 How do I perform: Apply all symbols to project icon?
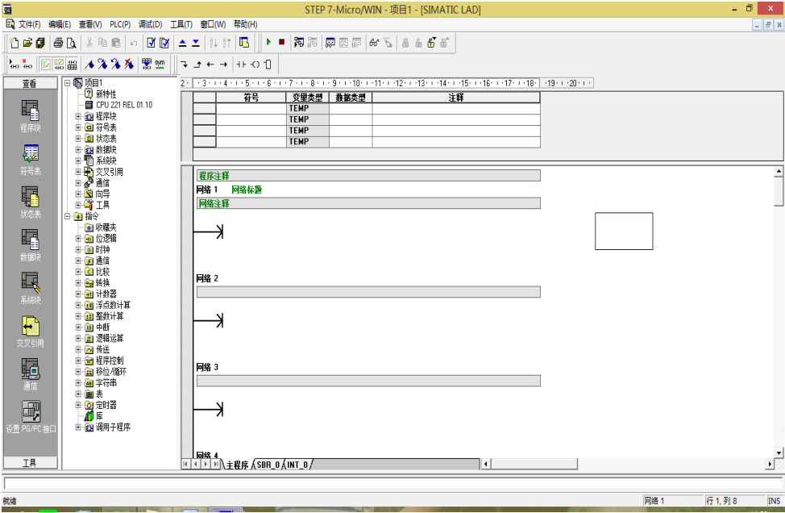(x=147, y=65)
